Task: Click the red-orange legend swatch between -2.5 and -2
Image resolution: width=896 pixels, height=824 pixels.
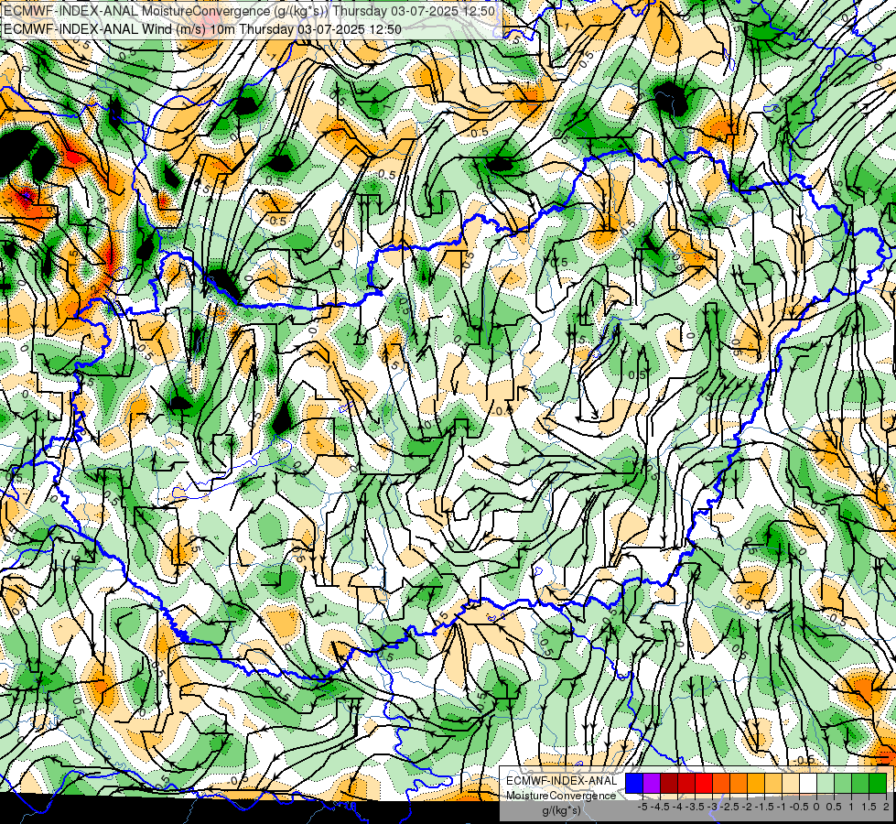Action: coord(721,783)
